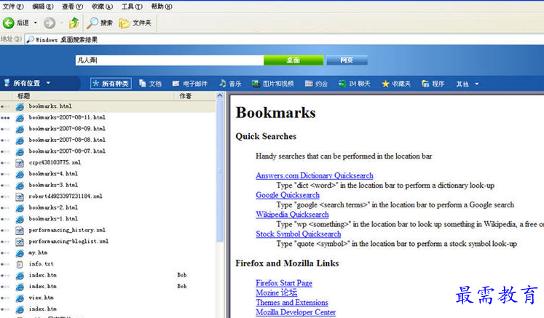
Task: Filter by 电子邮件 email
Action: [190, 84]
